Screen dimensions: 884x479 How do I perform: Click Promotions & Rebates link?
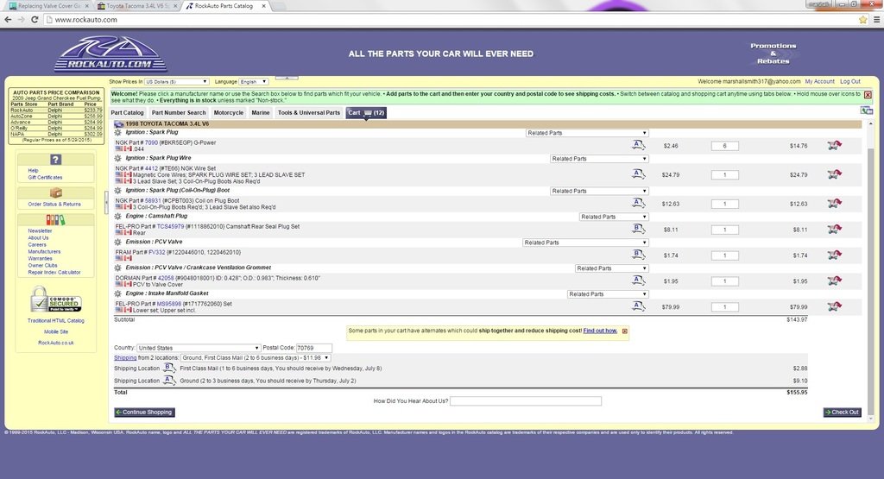click(773, 54)
